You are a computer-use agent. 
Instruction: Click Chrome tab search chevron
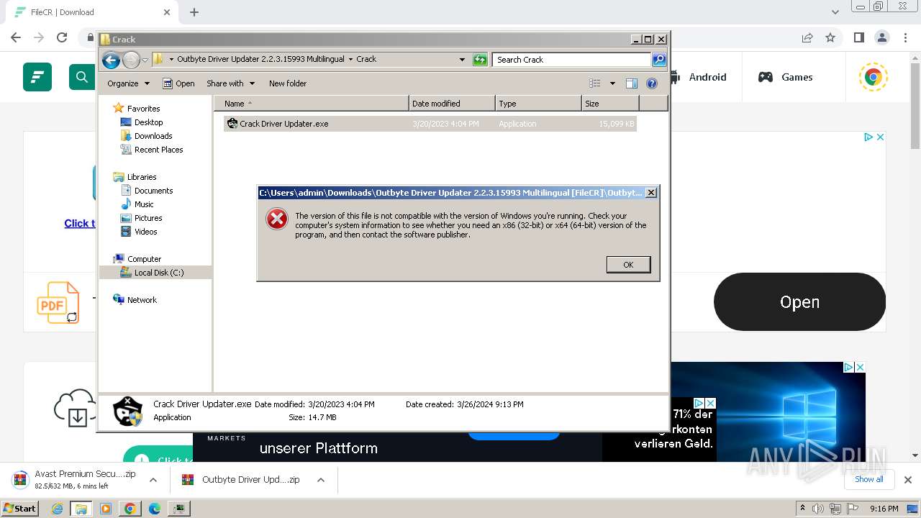(835, 12)
